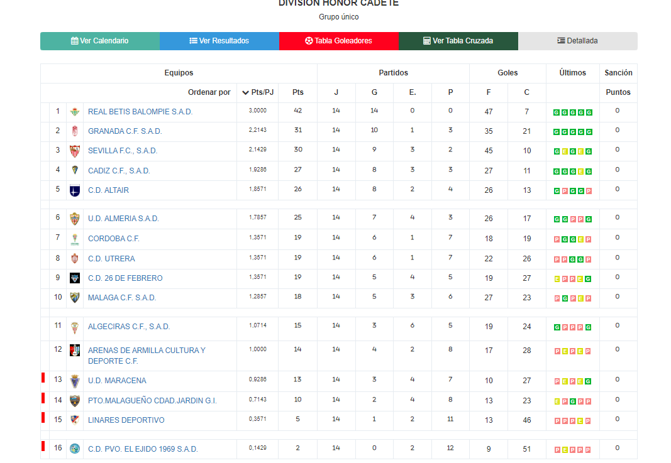This screenshot has width=671, height=463.
Task: Sort standings by Pts/PJ column
Action: (258, 92)
